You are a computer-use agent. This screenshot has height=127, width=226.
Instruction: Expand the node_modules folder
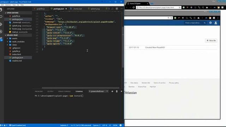pyautogui.click(x=18, y=42)
